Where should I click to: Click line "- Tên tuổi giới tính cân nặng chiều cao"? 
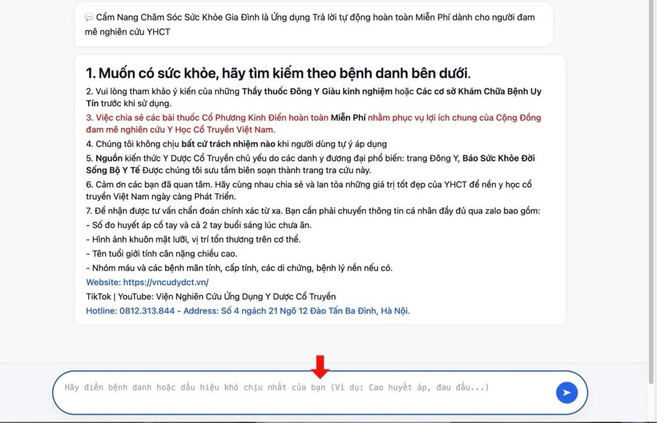[161, 254]
